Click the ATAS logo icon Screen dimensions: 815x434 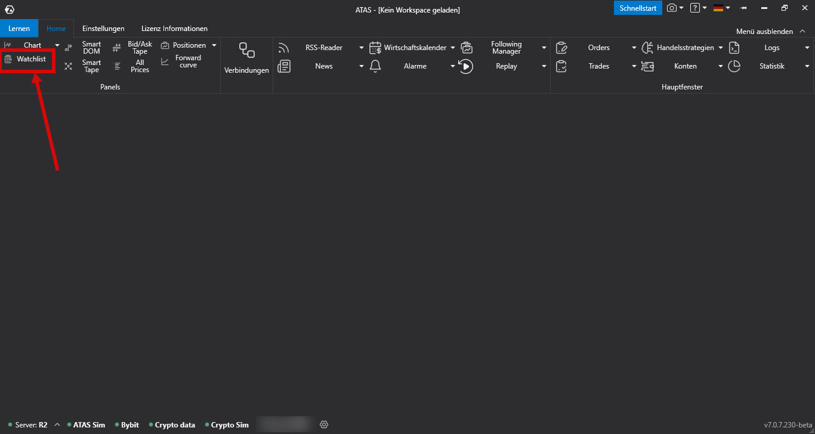[9, 9]
